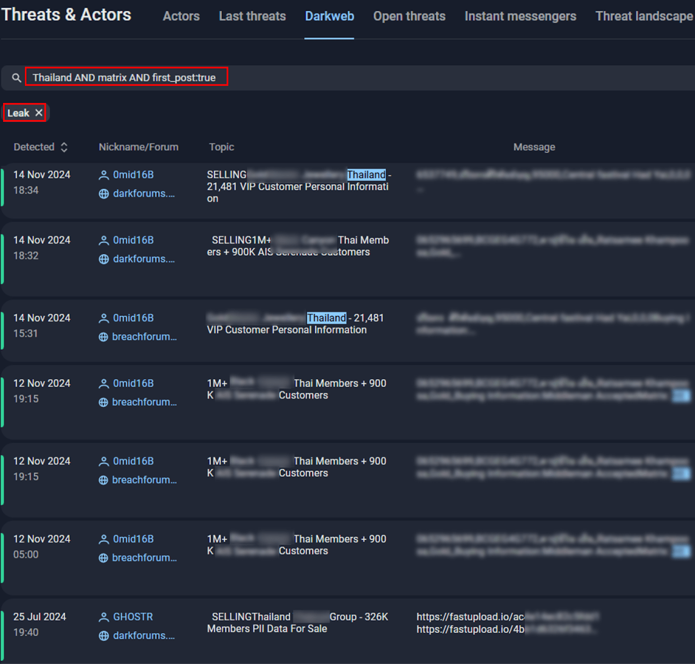Switch to the Actors tab
Image resolution: width=695 pixels, height=664 pixels.
tap(181, 16)
